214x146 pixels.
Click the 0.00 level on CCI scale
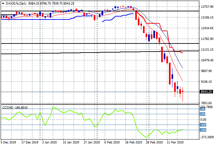203,120
